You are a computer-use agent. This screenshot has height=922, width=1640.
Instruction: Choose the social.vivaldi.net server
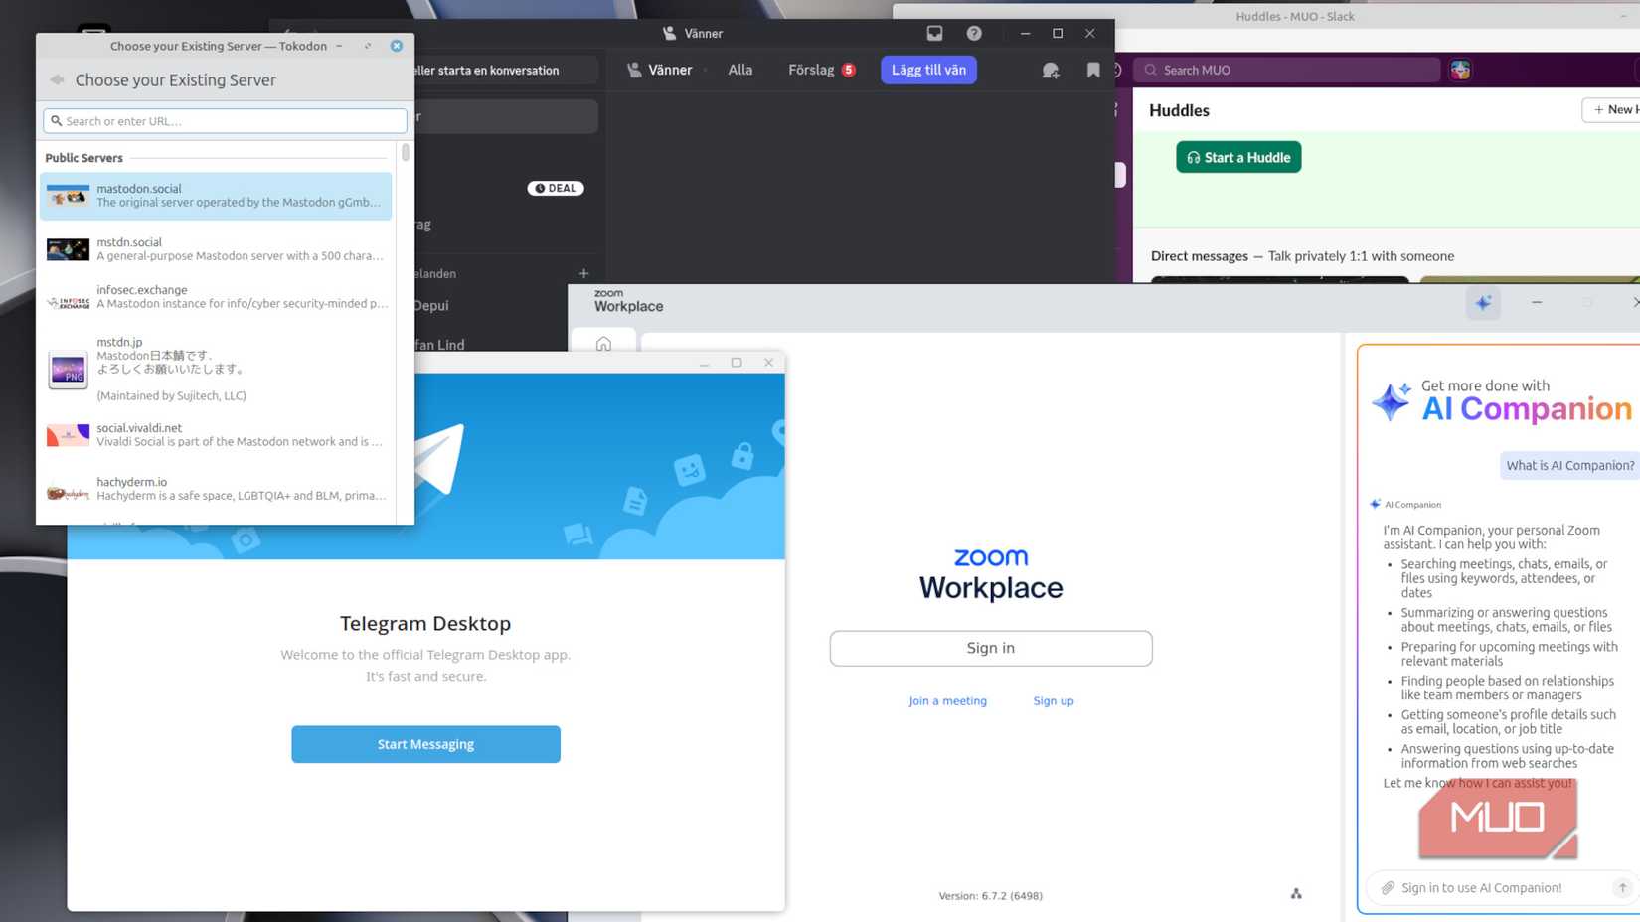click(x=216, y=435)
